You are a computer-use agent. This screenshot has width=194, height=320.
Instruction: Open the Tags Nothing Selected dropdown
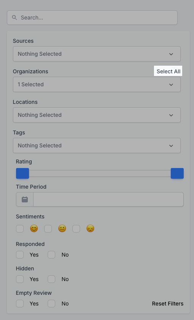coord(97,145)
